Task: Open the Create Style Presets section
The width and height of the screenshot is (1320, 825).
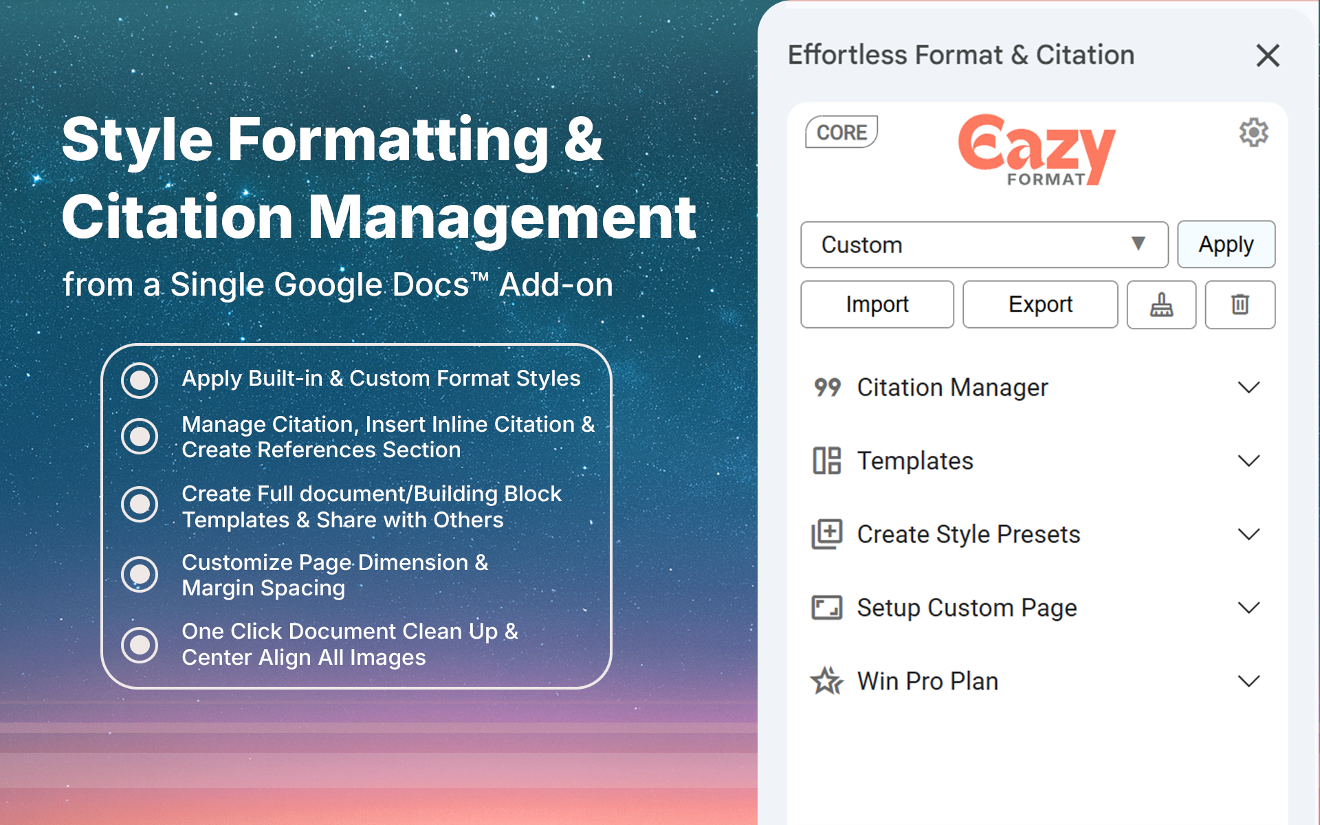Action: [x=1248, y=534]
